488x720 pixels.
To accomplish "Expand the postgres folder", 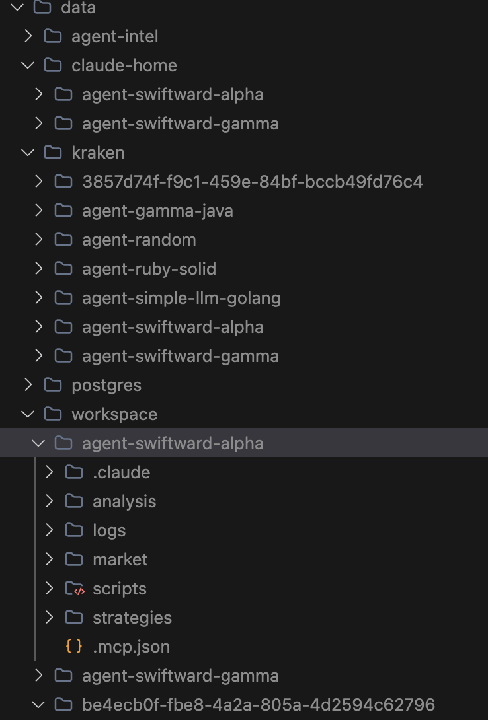I will coord(28,385).
